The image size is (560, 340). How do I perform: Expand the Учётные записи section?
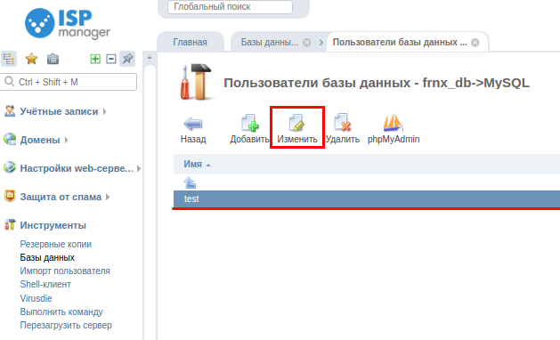(104, 111)
